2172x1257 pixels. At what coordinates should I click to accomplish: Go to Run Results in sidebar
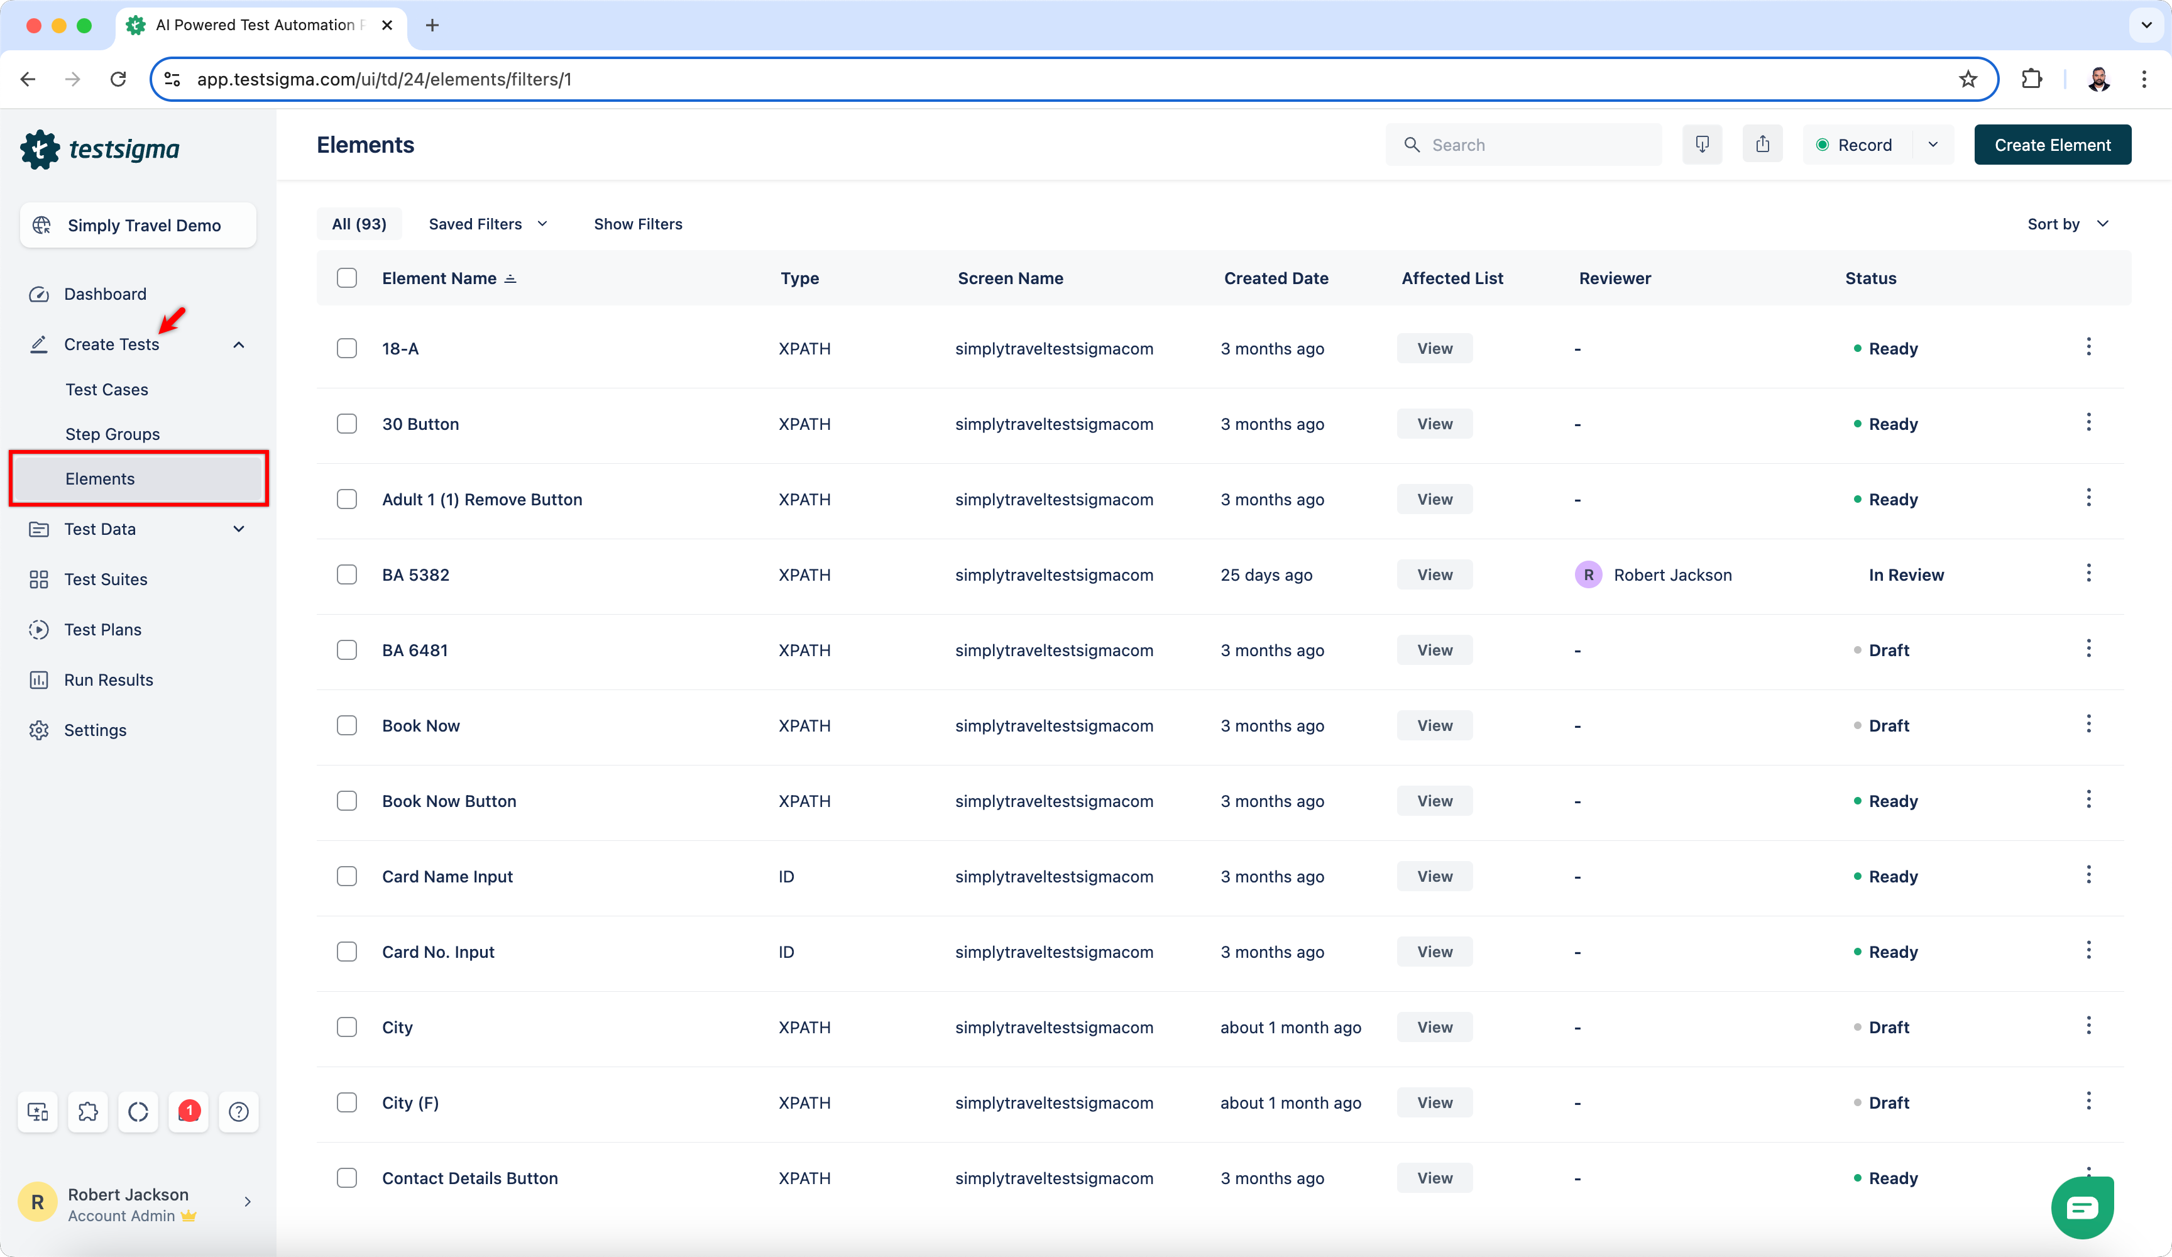[109, 679]
